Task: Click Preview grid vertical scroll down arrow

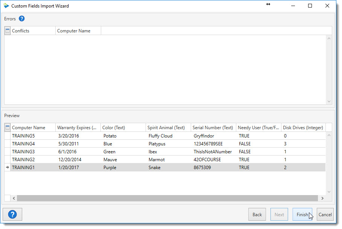Action: 329,192
